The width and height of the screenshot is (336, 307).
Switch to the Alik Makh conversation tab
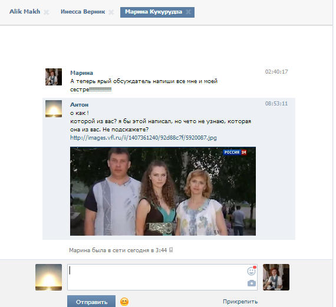coord(25,12)
